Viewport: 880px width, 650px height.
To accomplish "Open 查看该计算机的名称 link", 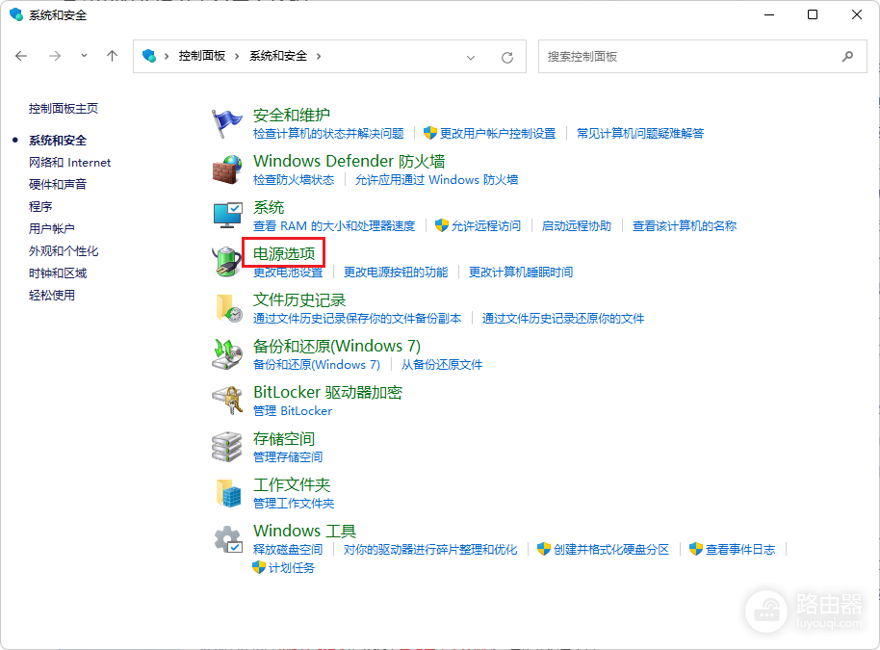I will (x=685, y=226).
